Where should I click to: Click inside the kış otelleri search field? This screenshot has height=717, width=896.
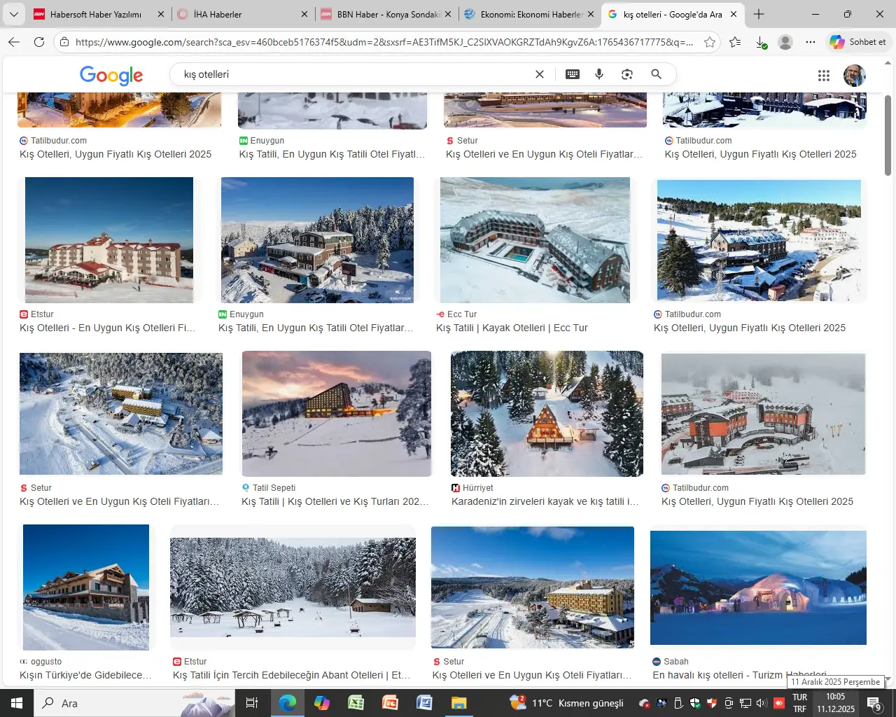click(x=350, y=74)
